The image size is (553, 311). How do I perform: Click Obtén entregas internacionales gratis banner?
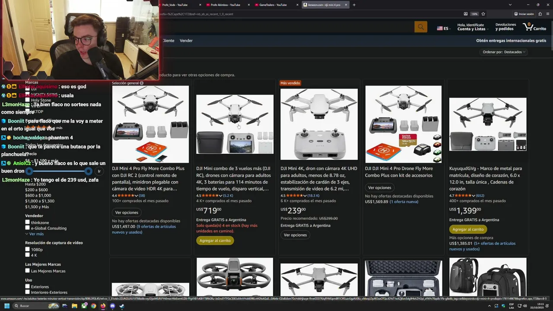(x=511, y=41)
